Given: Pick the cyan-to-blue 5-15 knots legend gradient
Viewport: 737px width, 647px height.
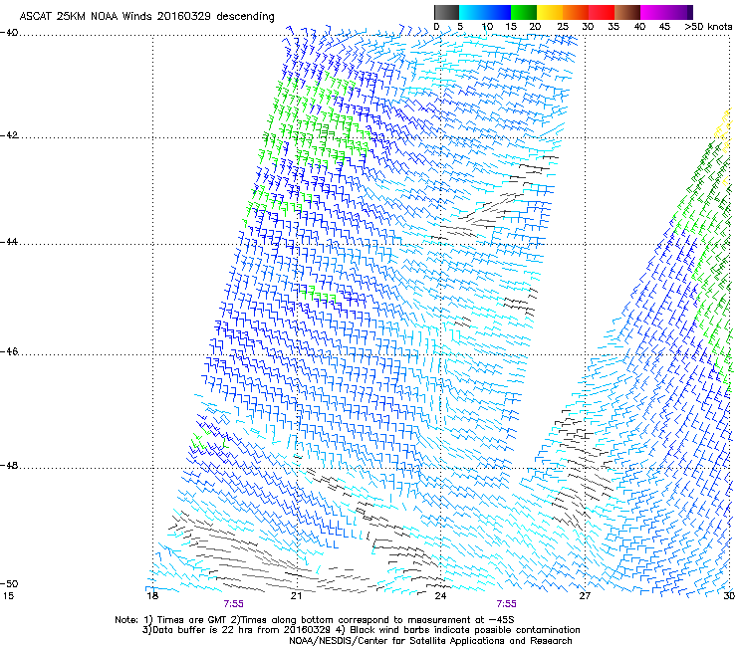Looking at the screenshot, I should (485, 12).
